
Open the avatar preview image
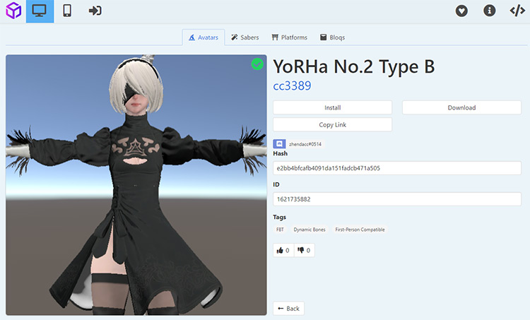click(136, 185)
